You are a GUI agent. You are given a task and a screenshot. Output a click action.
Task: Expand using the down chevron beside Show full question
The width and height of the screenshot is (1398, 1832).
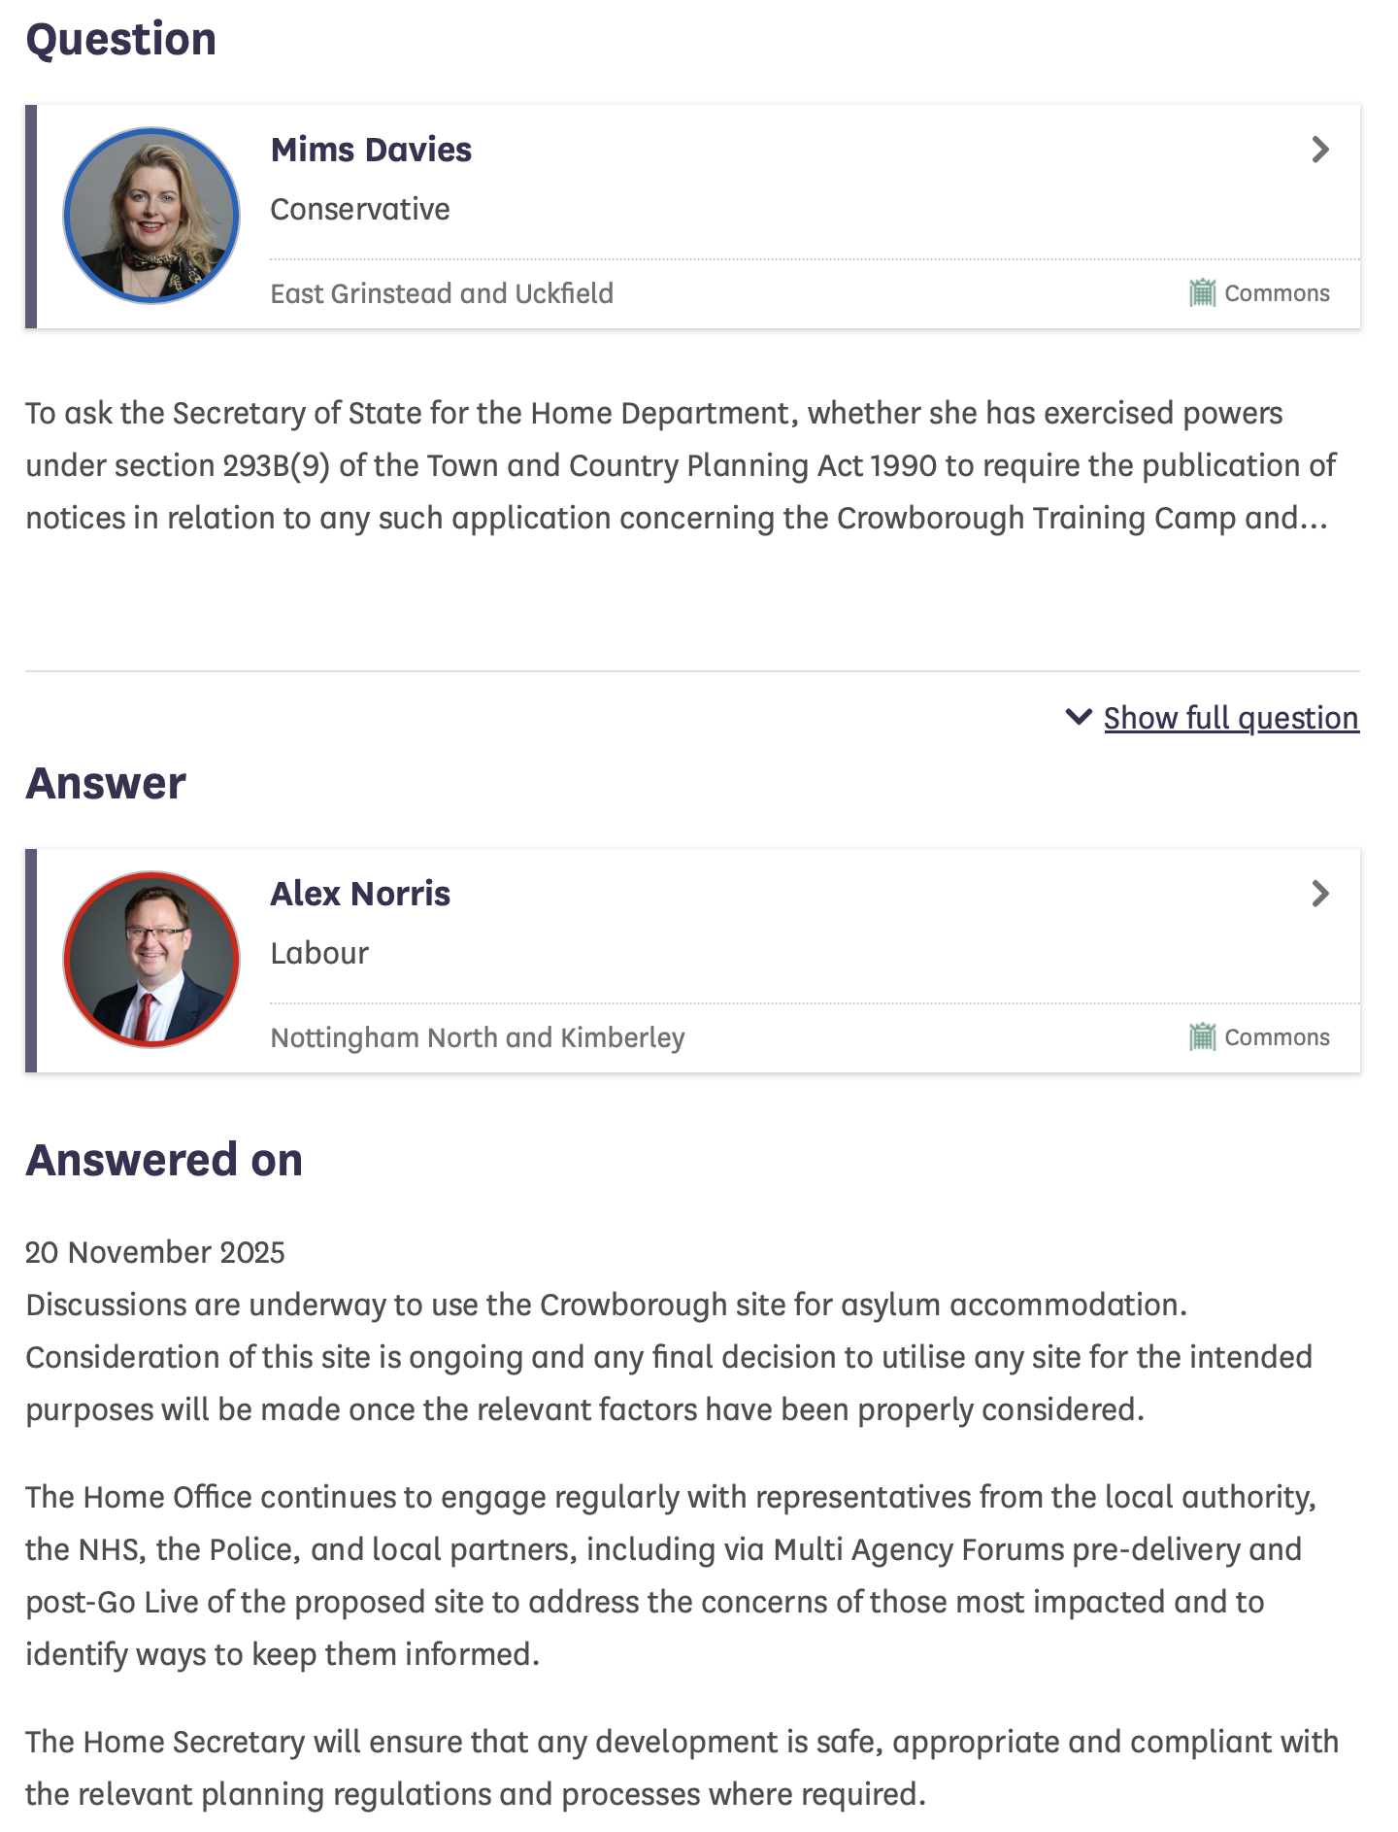[1079, 717]
